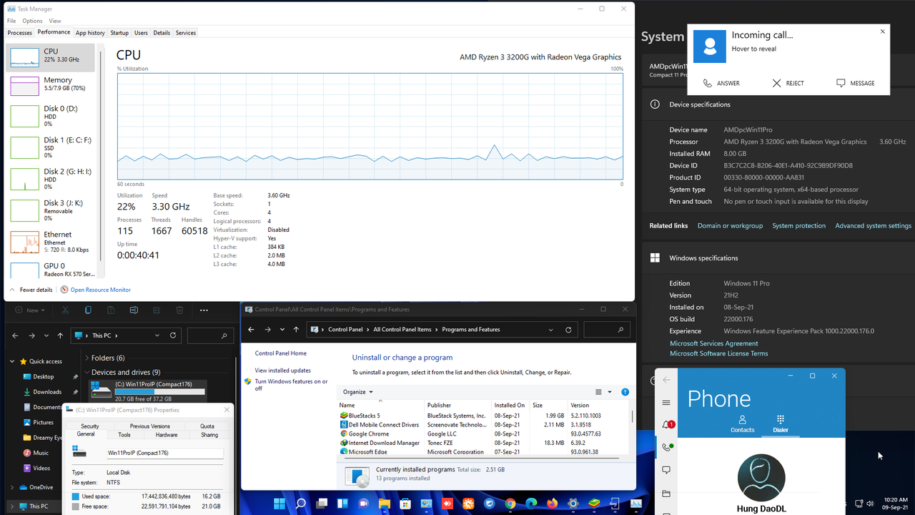Click the Copy icon in File Explorer toolbar
The width and height of the screenshot is (915, 515).
coord(88,310)
